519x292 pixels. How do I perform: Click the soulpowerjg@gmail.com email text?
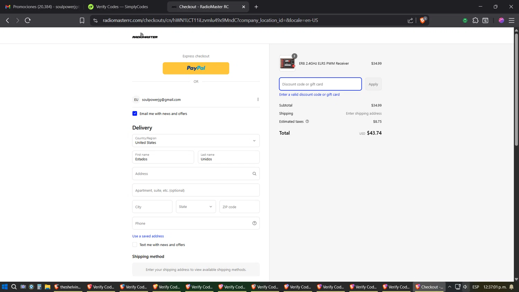(x=161, y=100)
